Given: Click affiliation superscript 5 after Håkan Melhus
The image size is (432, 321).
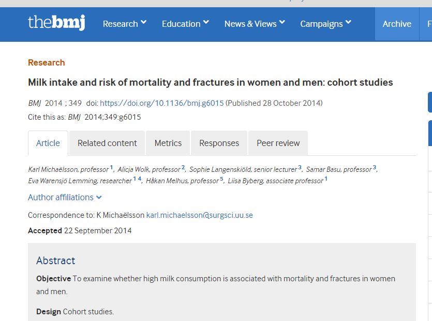Looking at the screenshot, I should (221, 179).
